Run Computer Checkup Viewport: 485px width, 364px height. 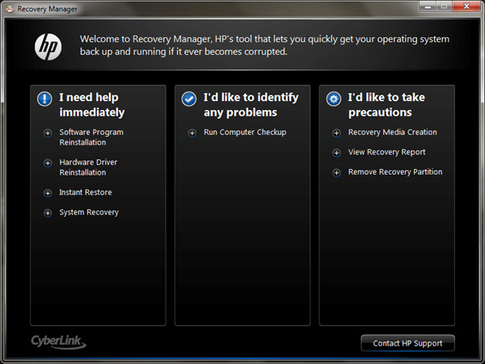[245, 133]
